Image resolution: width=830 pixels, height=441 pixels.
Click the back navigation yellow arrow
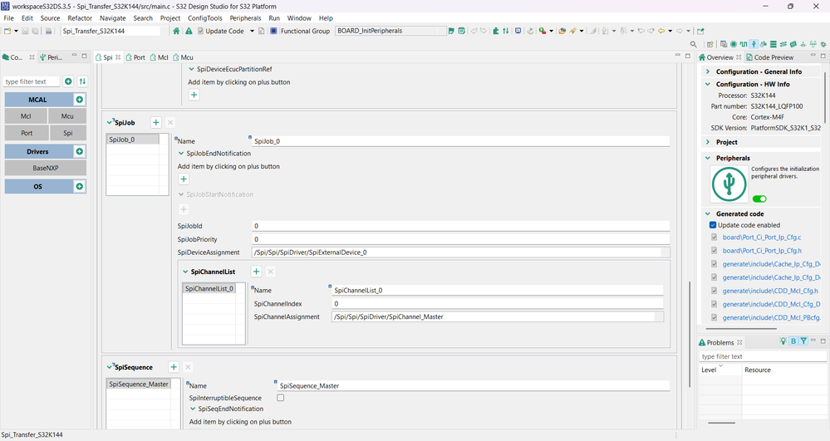pos(661,31)
